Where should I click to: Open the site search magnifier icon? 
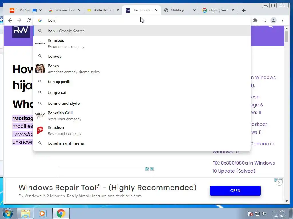click(x=270, y=27)
